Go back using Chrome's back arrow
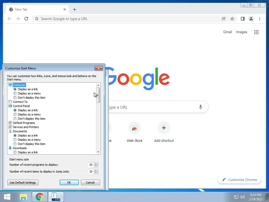The height and width of the screenshot is (202, 269). [9, 19]
